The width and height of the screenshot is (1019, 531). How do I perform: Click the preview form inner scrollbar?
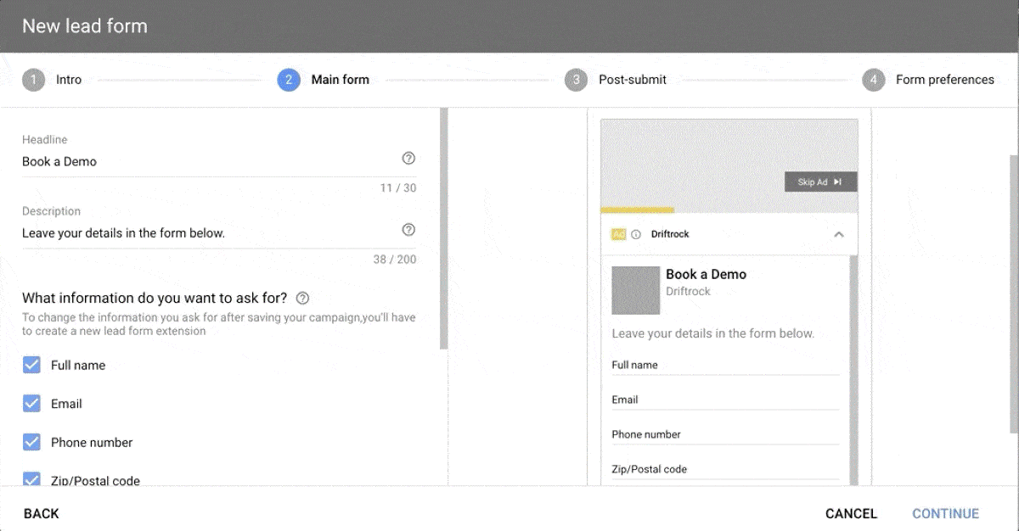(x=853, y=369)
